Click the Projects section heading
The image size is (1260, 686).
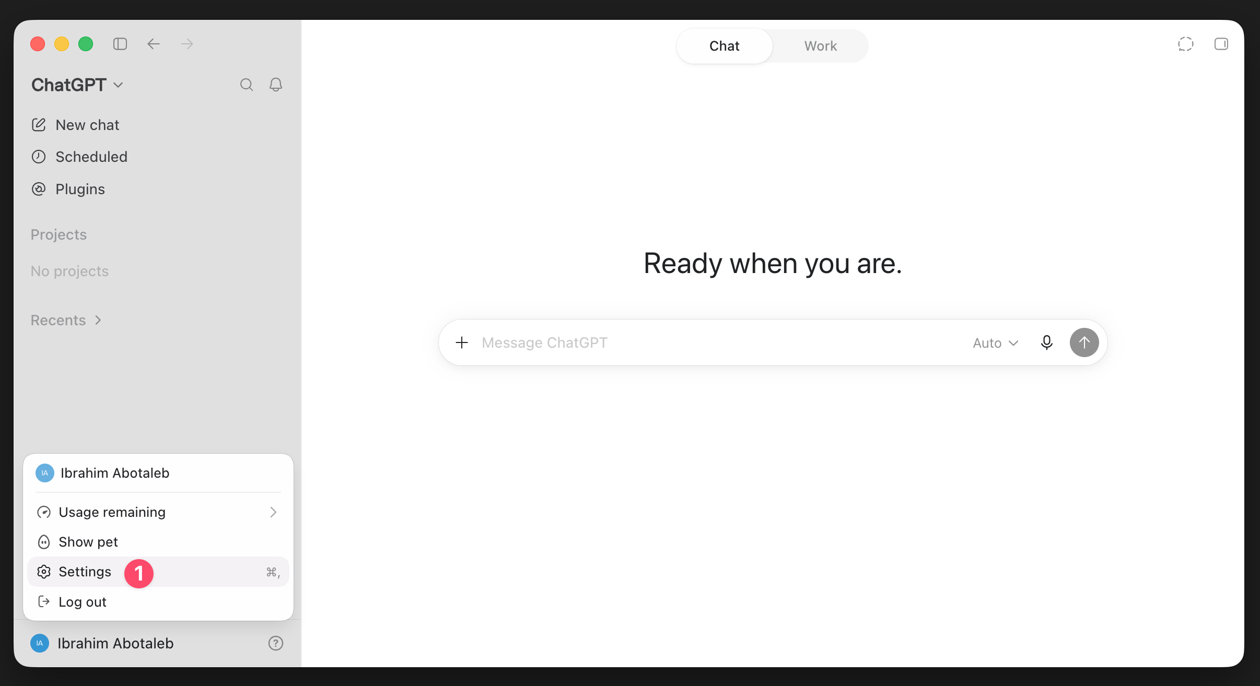(59, 235)
